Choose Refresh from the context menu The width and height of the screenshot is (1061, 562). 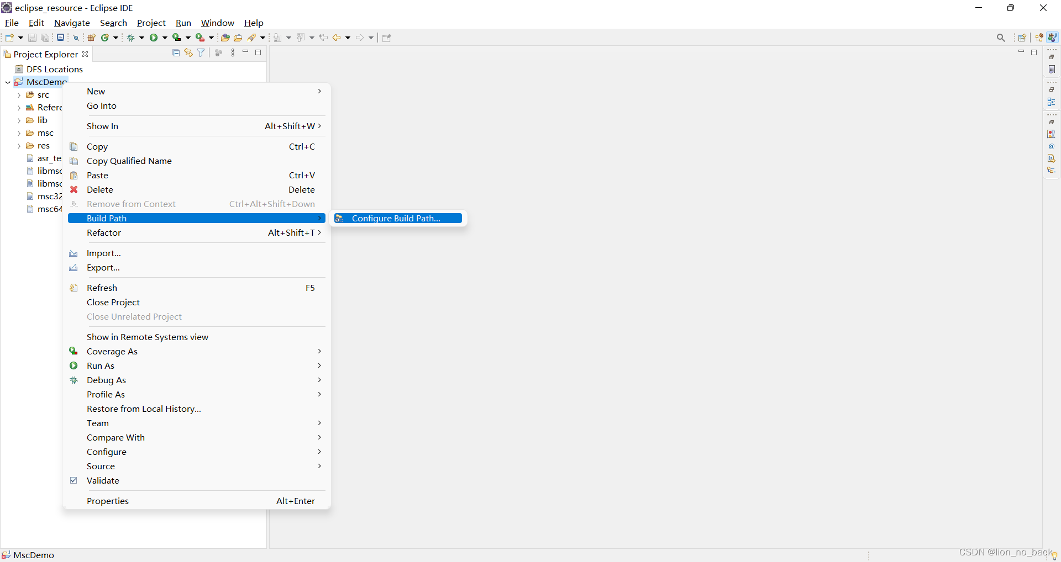196,288
